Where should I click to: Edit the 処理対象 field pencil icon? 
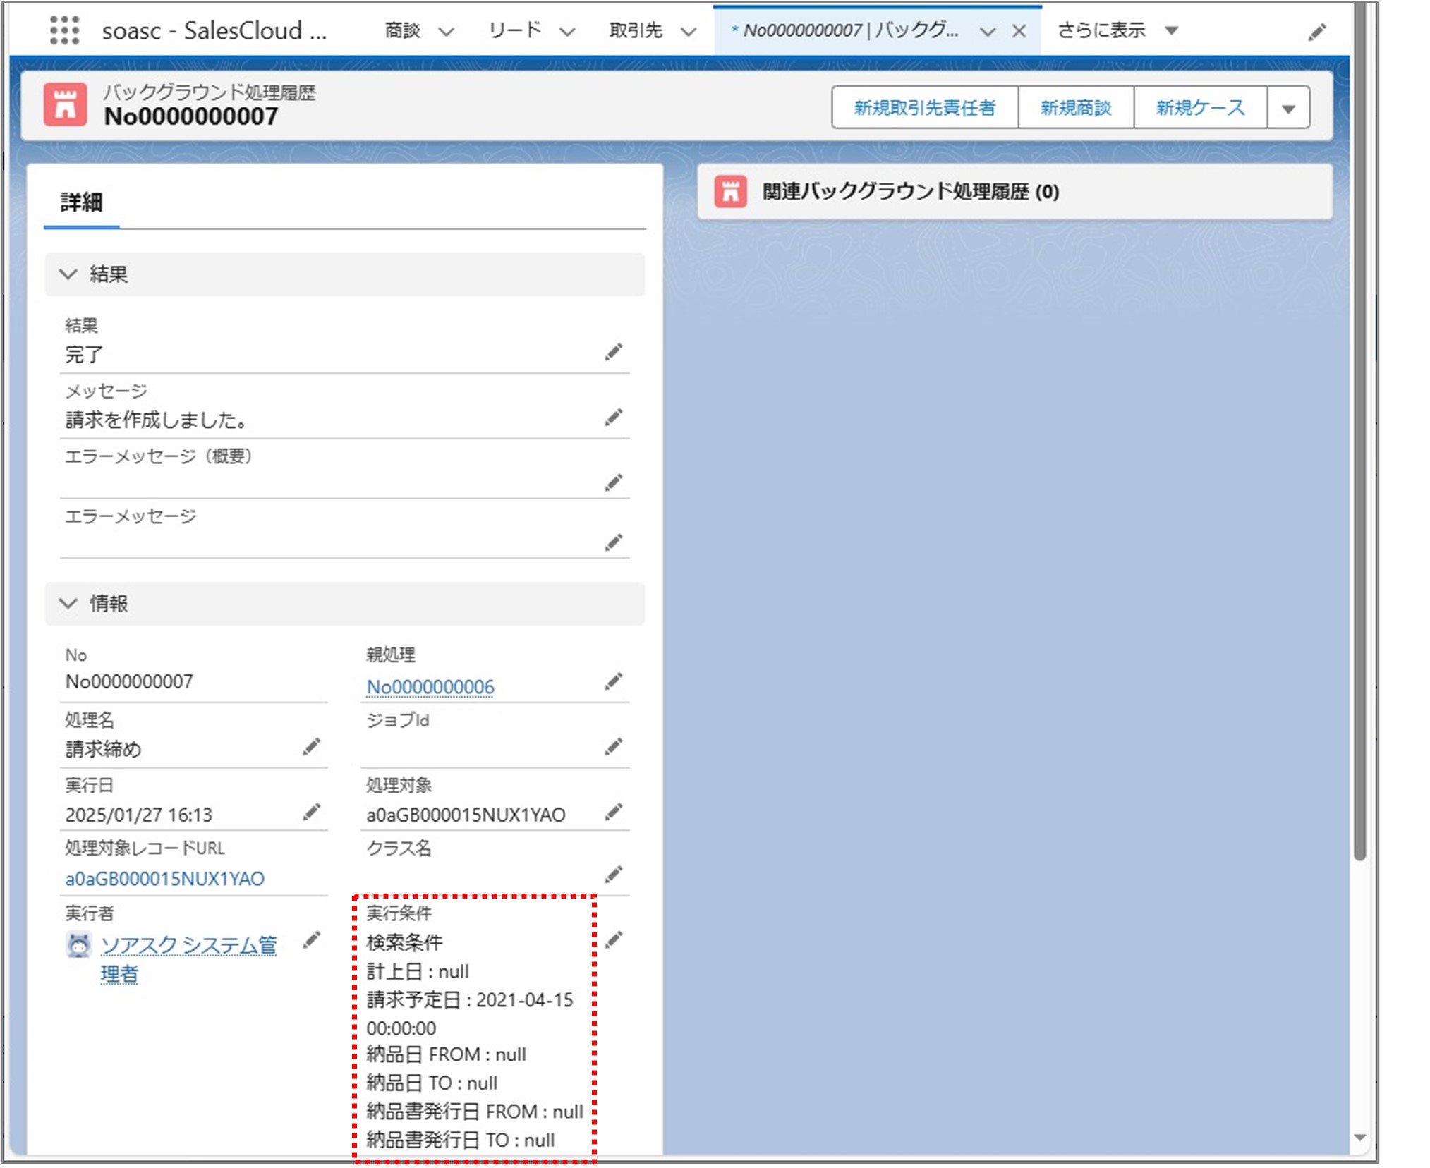pos(613,812)
